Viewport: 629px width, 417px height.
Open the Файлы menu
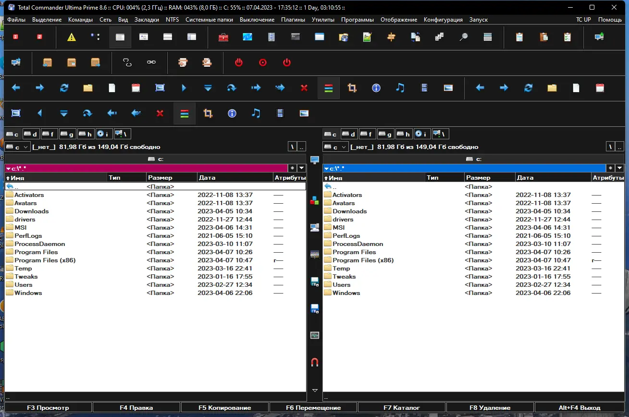click(x=17, y=20)
